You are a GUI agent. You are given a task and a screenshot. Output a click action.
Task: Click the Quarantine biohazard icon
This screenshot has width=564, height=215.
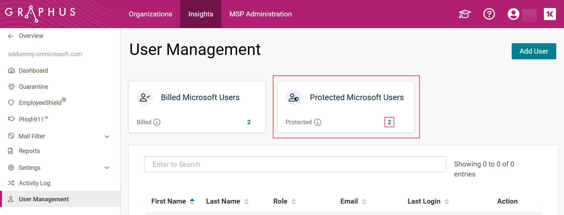tap(11, 87)
